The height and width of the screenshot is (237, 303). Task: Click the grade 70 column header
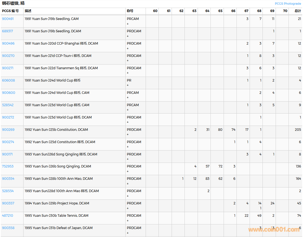pos(285,11)
